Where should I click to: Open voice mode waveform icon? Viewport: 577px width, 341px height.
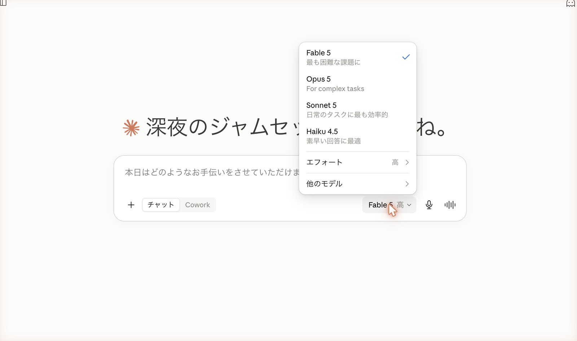point(450,205)
